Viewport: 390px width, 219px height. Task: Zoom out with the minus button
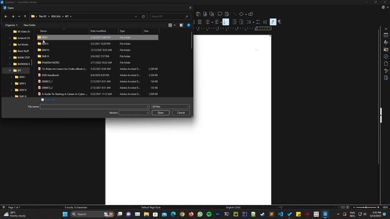pos(354,207)
